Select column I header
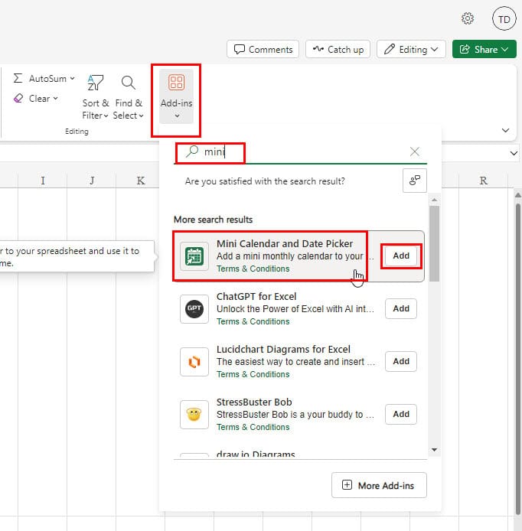This screenshot has width=522, height=531. click(x=43, y=181)
